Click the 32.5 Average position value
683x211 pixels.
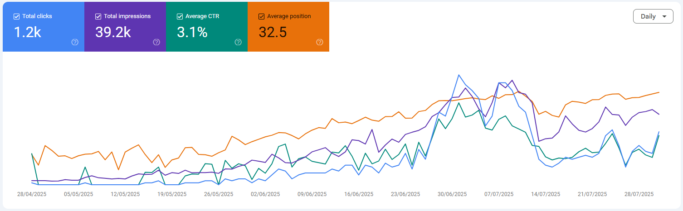(x=273, y=32)
